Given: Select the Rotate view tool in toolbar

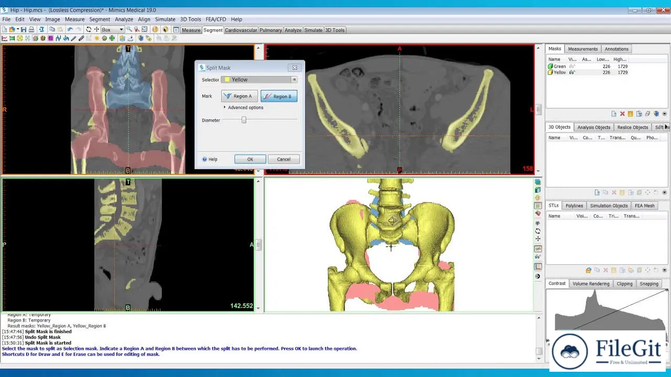Looking at the screenshot, I should [x=89, y=30].
